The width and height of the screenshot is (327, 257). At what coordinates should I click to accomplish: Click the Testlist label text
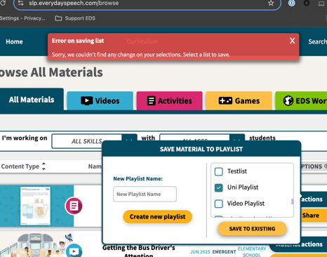[x=237, y=171]
